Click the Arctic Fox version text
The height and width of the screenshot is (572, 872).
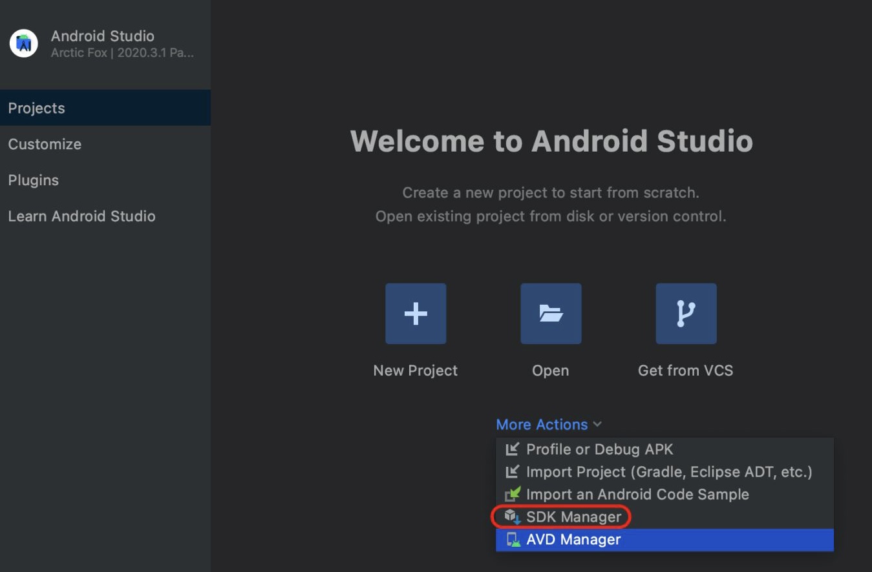[x=122, y=53]
